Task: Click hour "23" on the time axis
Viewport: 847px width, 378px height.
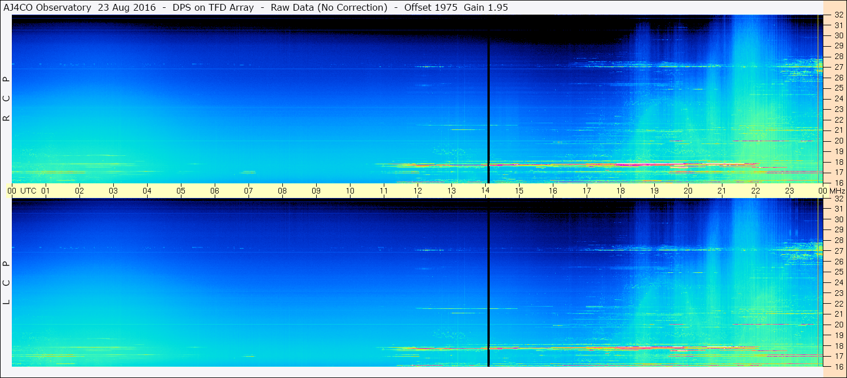Action: pos(790,191)
